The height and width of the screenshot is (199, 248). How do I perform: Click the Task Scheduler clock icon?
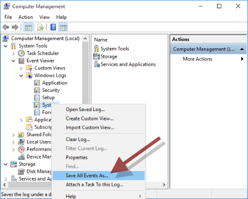point(21,53)
